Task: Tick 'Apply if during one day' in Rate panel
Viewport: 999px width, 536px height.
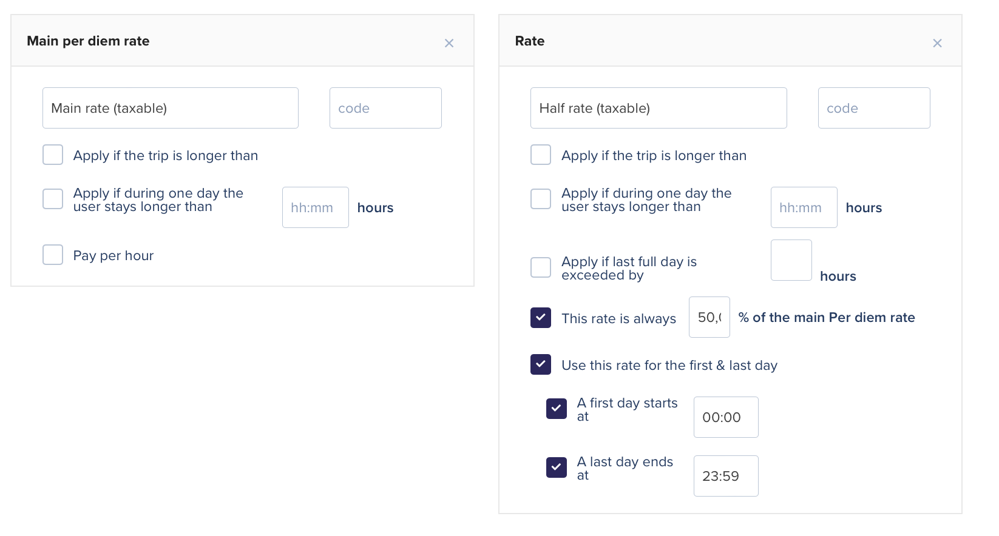Action: [x=541, y=199]
